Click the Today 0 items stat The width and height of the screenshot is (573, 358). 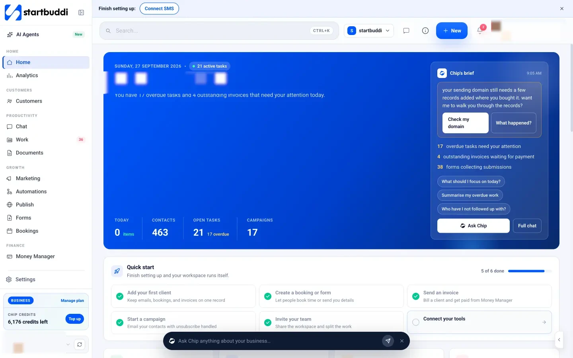(x=125, y=228)
